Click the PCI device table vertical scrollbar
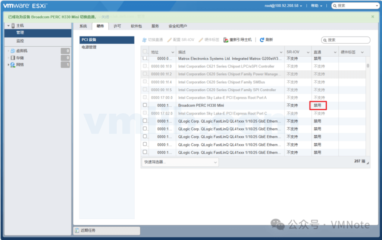Screen dimensions: 382x240 (x=368, y=66)
